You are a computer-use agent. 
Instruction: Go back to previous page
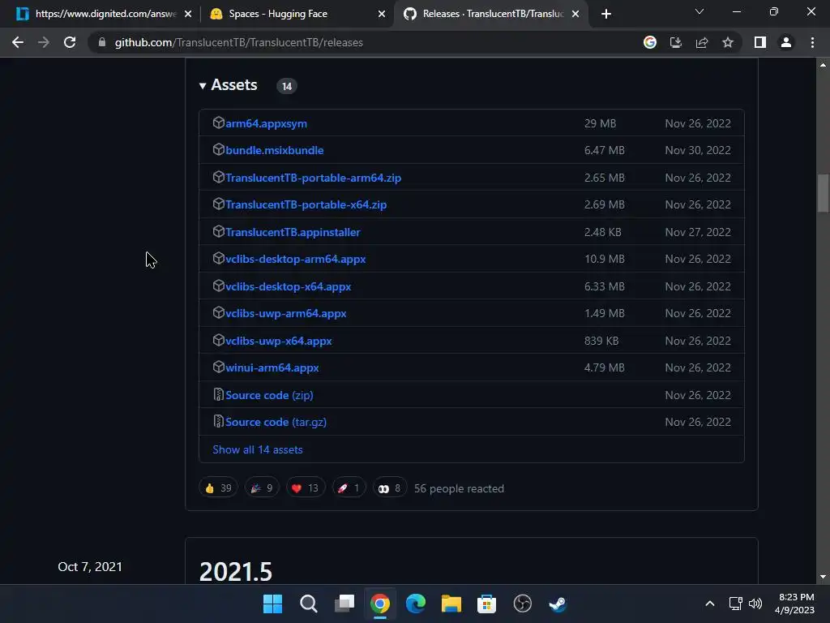pyautogui.click(x=18, y=42)
